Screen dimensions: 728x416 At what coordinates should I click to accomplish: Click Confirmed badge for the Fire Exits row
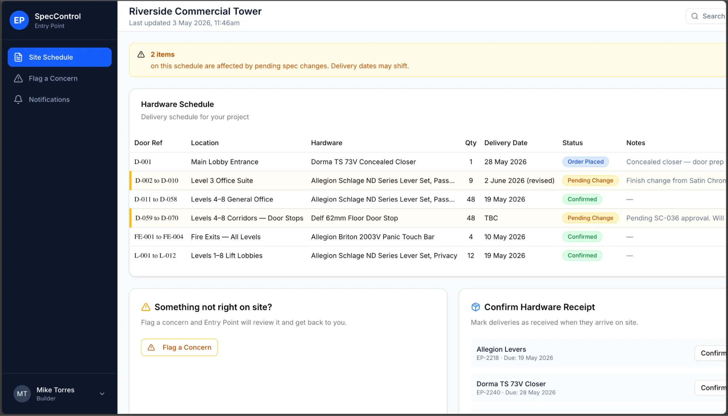pyautogui.click(x=582, y=237)
